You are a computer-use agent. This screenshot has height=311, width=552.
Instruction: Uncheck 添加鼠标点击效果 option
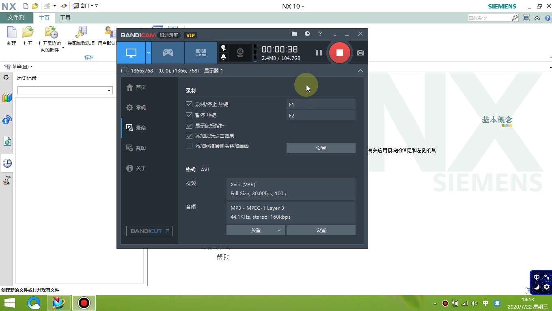(x=189, y=136)
